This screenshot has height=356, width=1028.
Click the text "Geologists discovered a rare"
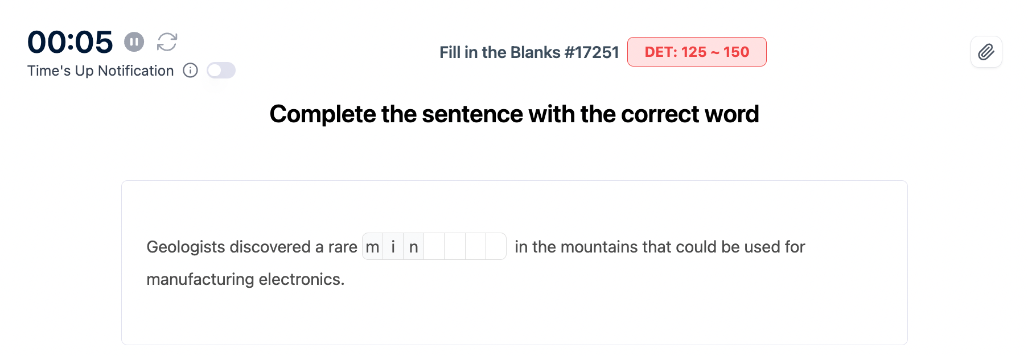(x=252, y=247)
